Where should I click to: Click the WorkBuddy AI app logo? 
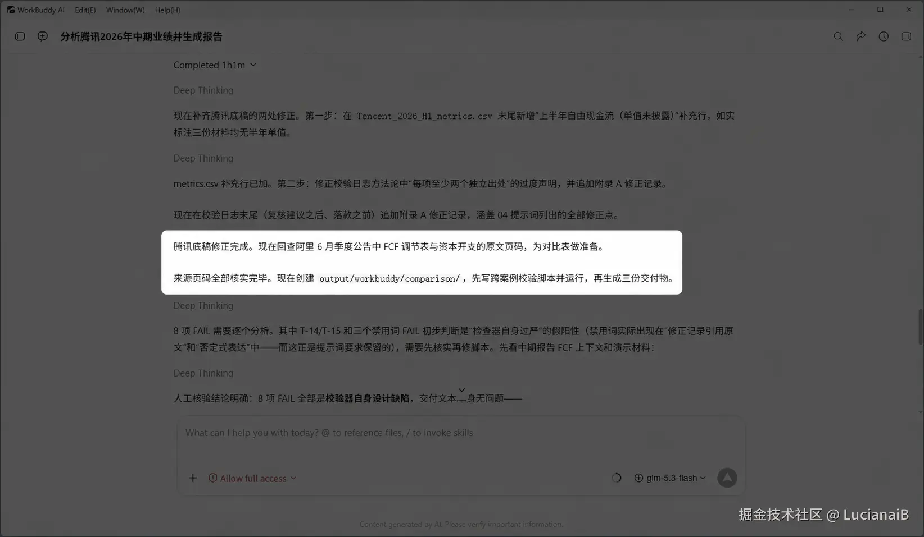click(x=11, y=10)
